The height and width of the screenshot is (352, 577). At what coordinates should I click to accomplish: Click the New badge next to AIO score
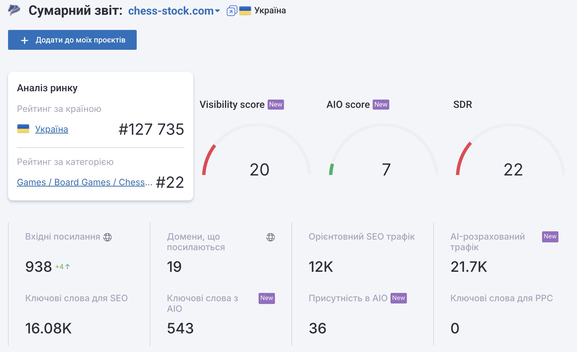click(x=381, y=104)
